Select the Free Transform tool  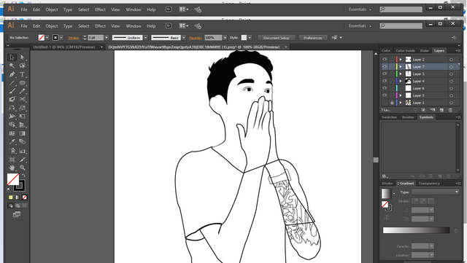pos(23,117)
